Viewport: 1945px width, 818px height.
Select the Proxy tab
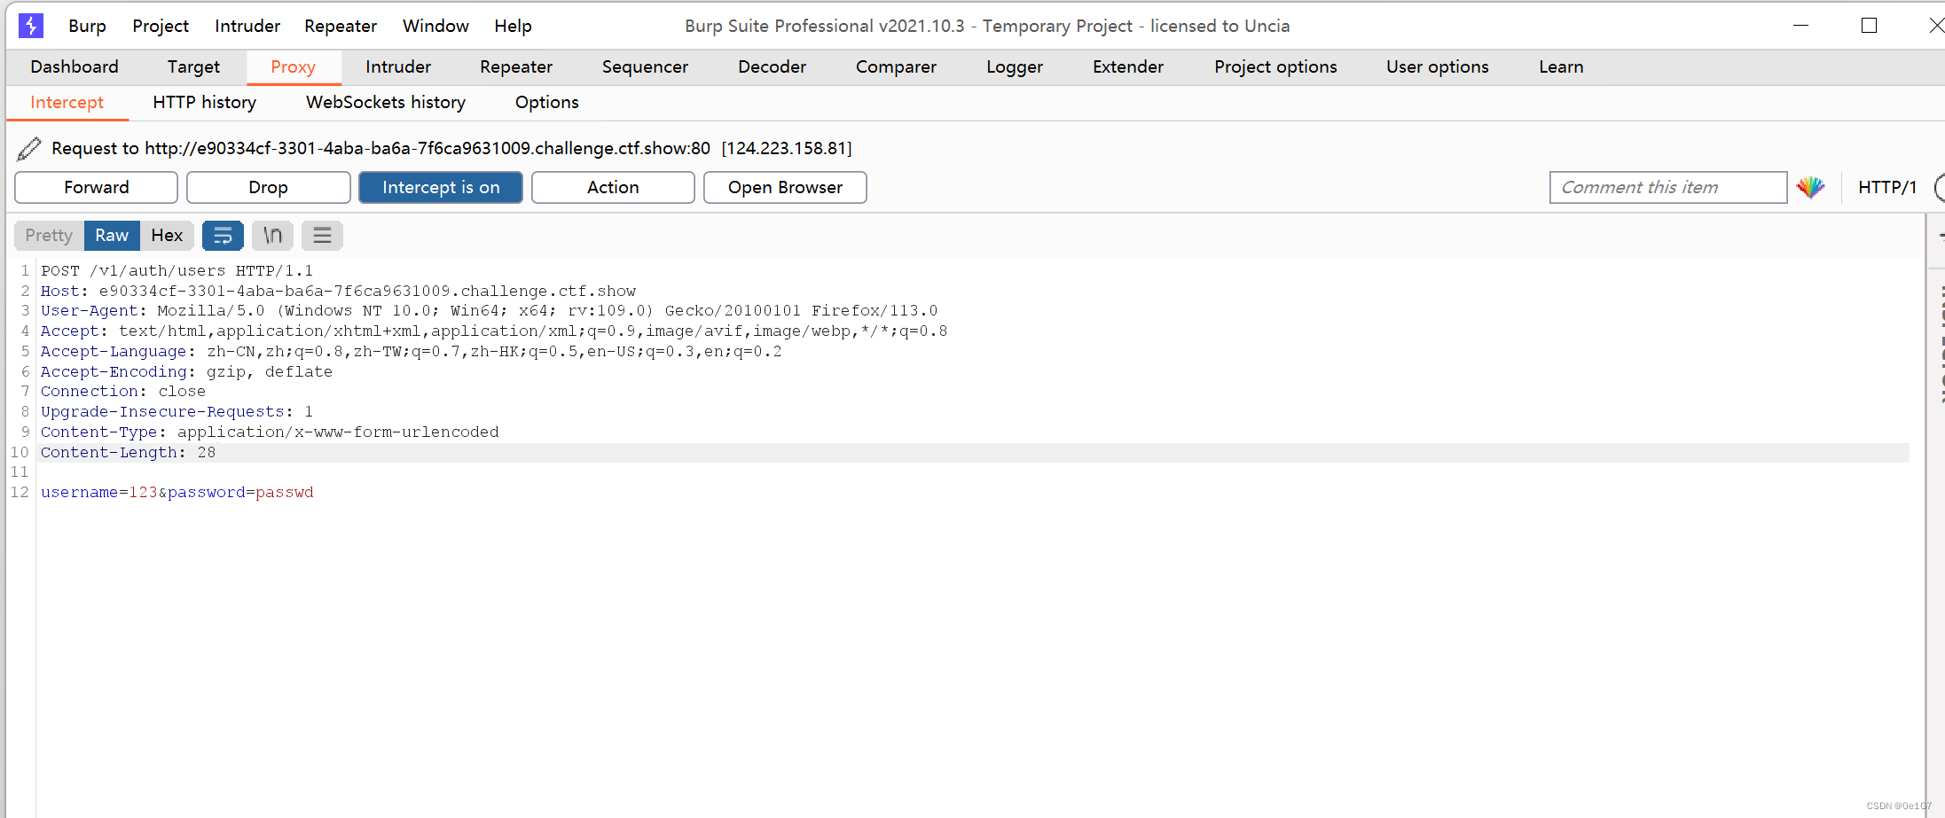click(294, 67)
